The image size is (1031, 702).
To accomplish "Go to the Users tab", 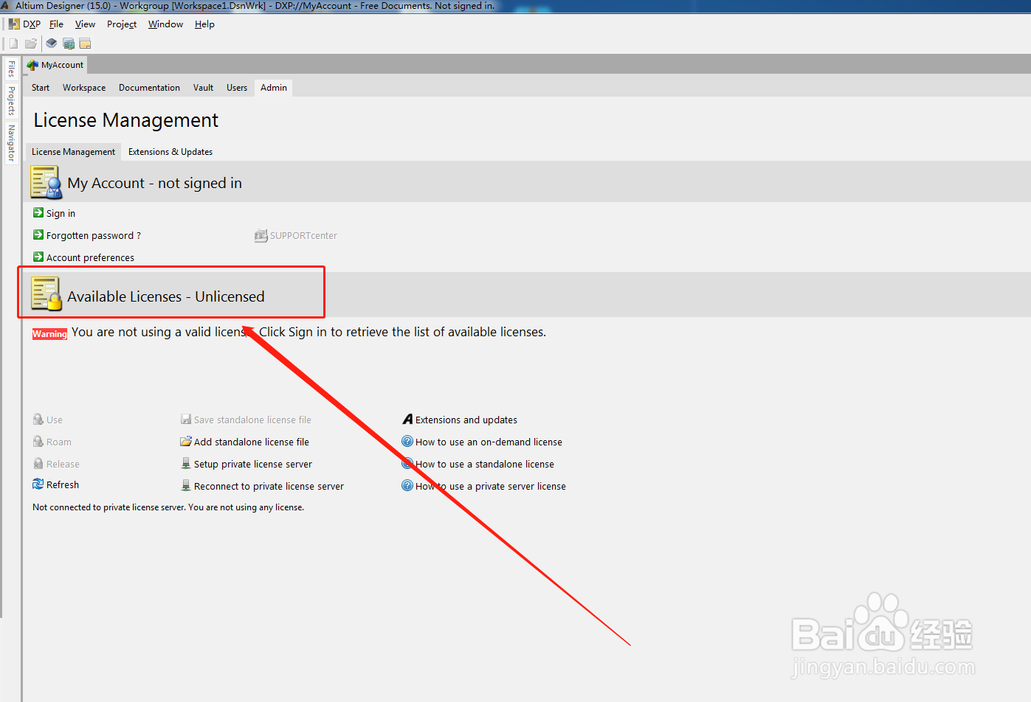I will (x=237, y=88).
